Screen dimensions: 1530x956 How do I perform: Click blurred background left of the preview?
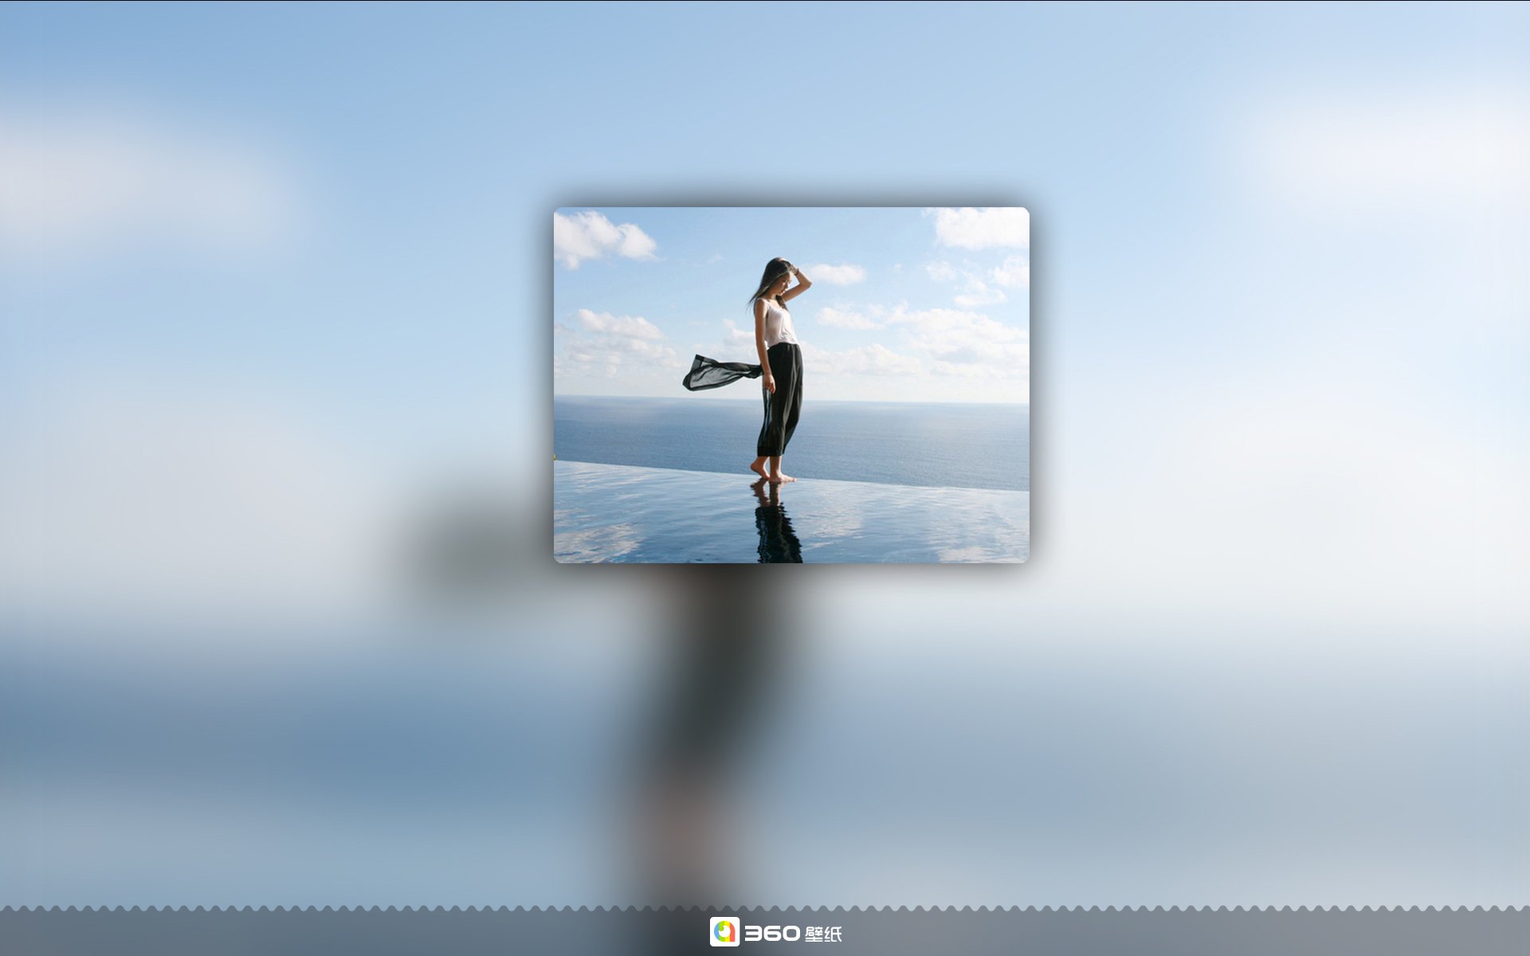click(x=271, y=382)
